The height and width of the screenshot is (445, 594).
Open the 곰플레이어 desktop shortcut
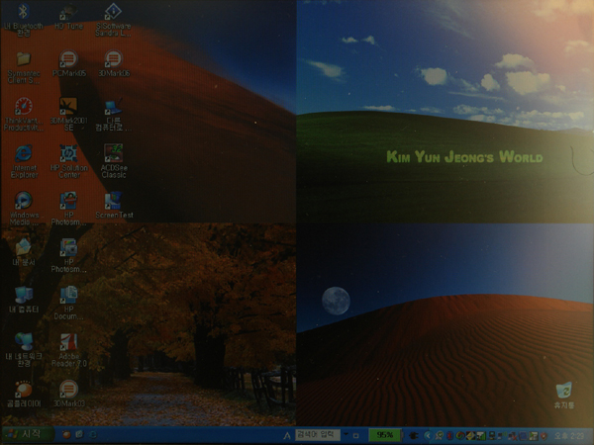tap(24, 394)
